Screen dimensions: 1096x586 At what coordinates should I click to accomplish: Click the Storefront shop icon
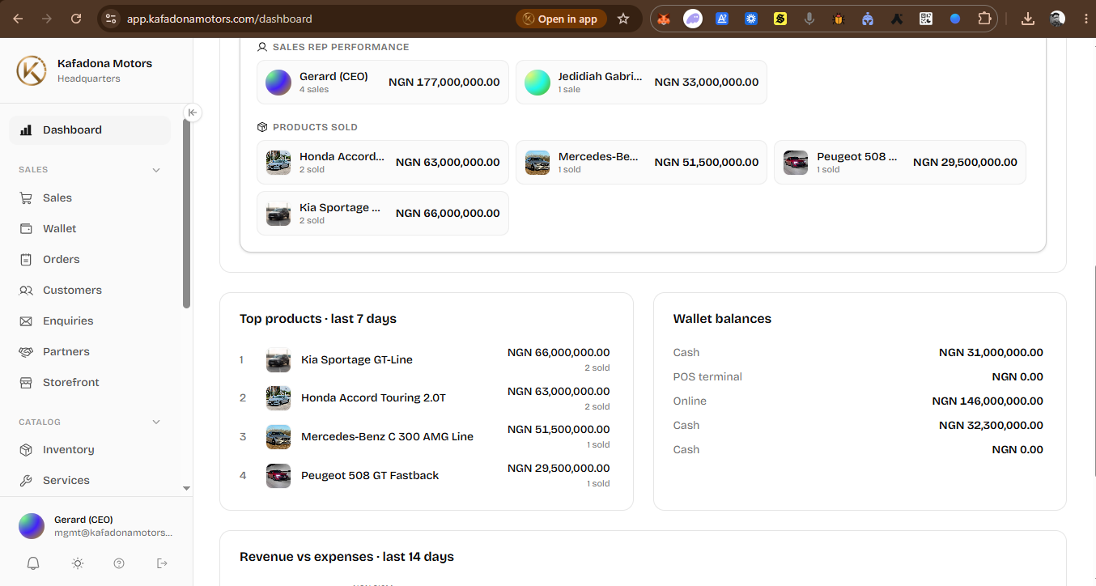point(26,382)
